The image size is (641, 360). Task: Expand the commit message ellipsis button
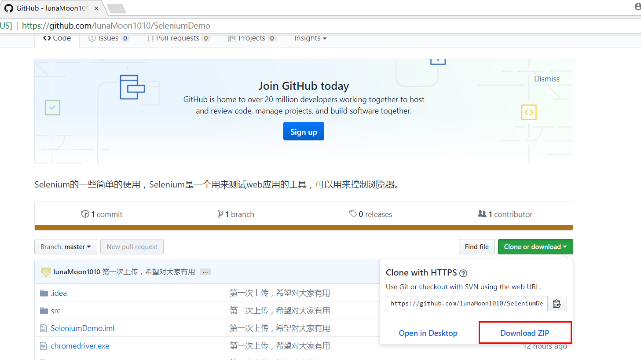coord(205,272)
